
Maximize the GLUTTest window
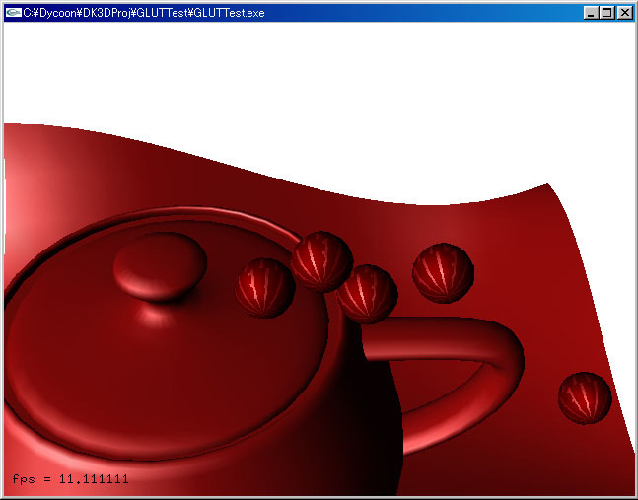(x=606, y=13)
